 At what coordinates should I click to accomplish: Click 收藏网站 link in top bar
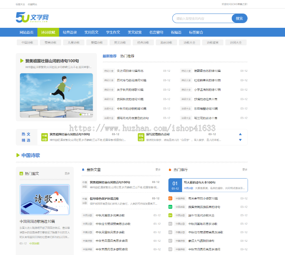(x=32, y=4)
